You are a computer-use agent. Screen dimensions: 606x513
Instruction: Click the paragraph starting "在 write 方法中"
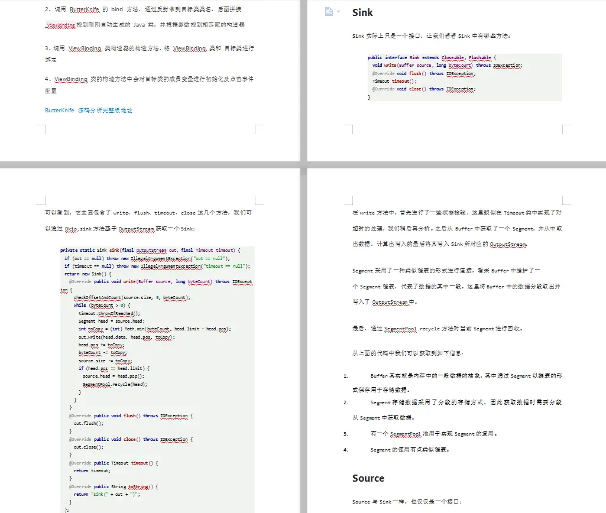point(457,228)
